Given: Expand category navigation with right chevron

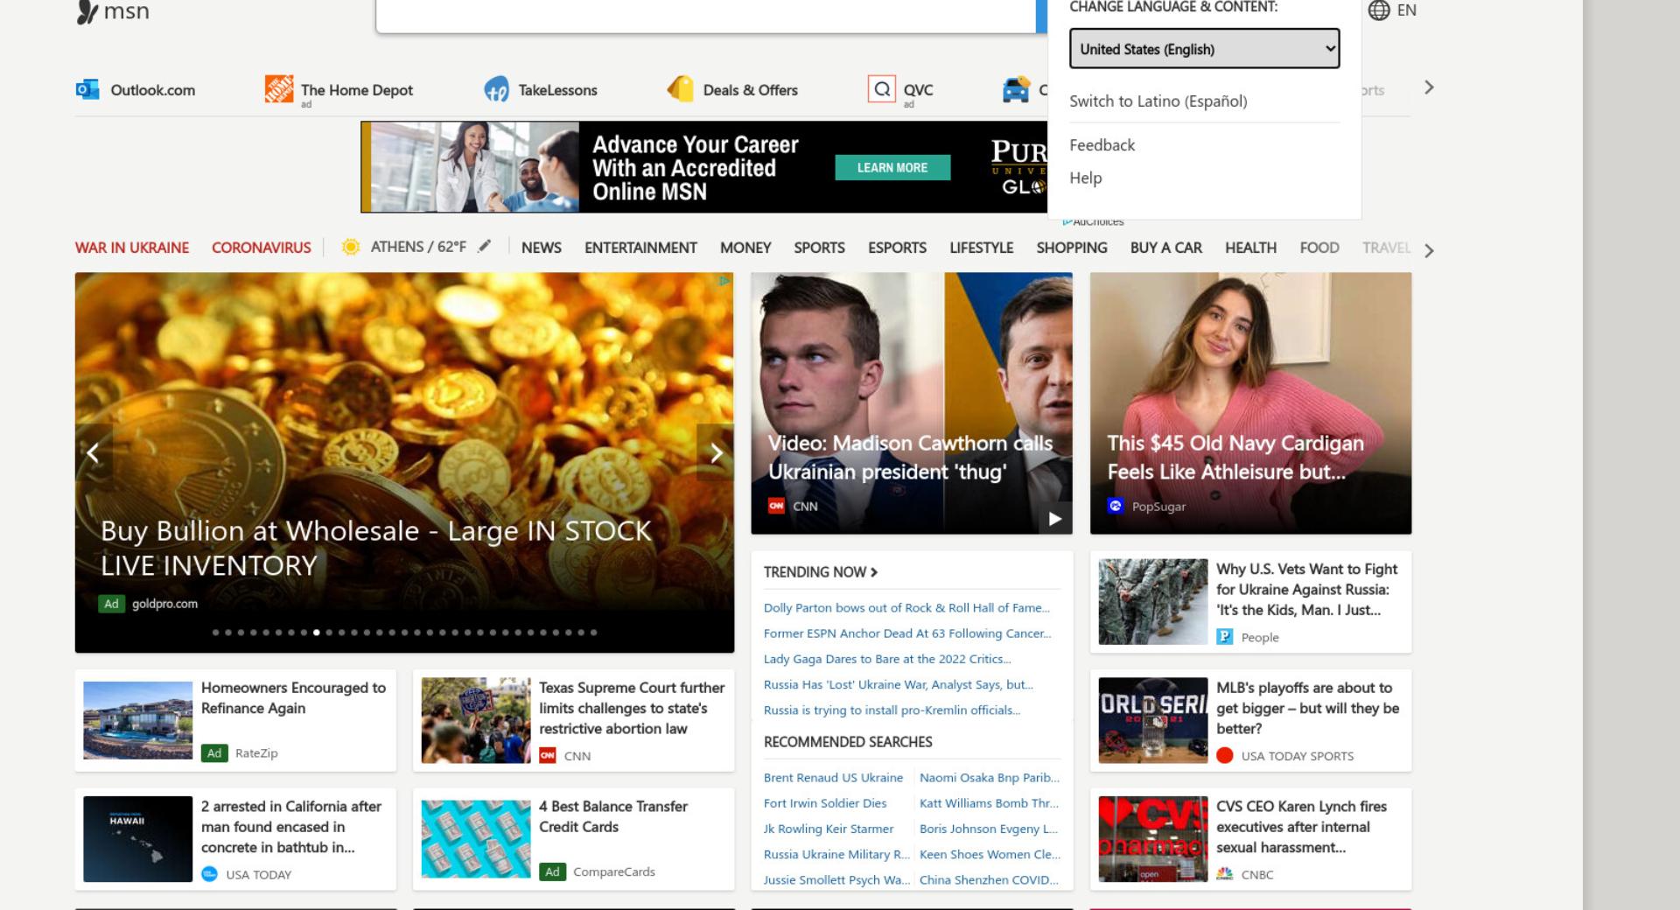Looking at the screenshot, I should click(1429, 250).
